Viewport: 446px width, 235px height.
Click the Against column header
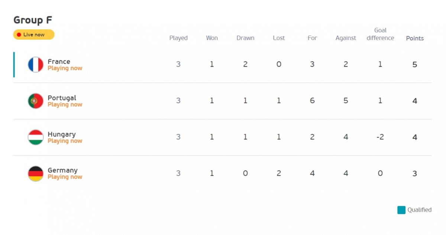346,38
